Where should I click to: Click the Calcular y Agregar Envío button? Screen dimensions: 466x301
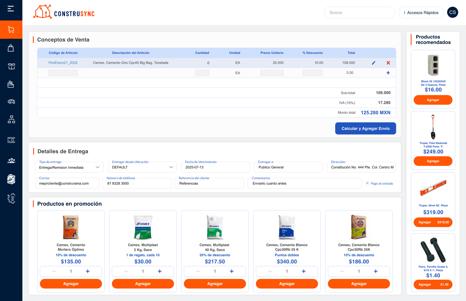pos(365,129)
